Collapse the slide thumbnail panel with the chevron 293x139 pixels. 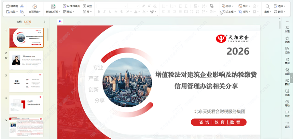(45, 22)
